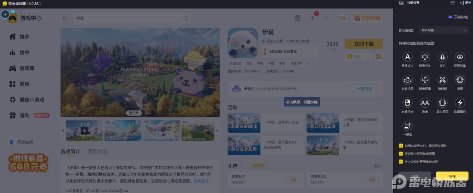Expand the game tags chevron
This screenshot has width=473, height=193.
[308, 63]
